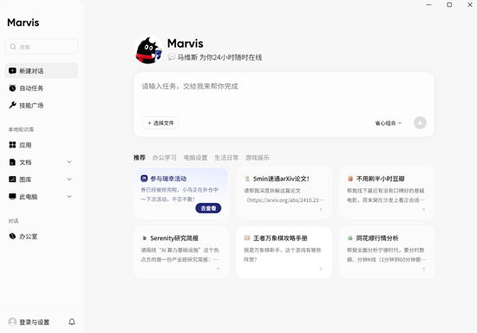Screen dimensions: 477x333
Task: Click the 文档 document icon
Action: 12,162
